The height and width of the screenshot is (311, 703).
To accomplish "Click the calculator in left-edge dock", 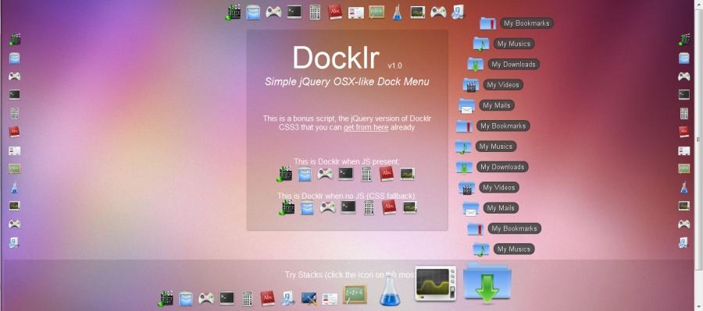I will pos(14,113).
